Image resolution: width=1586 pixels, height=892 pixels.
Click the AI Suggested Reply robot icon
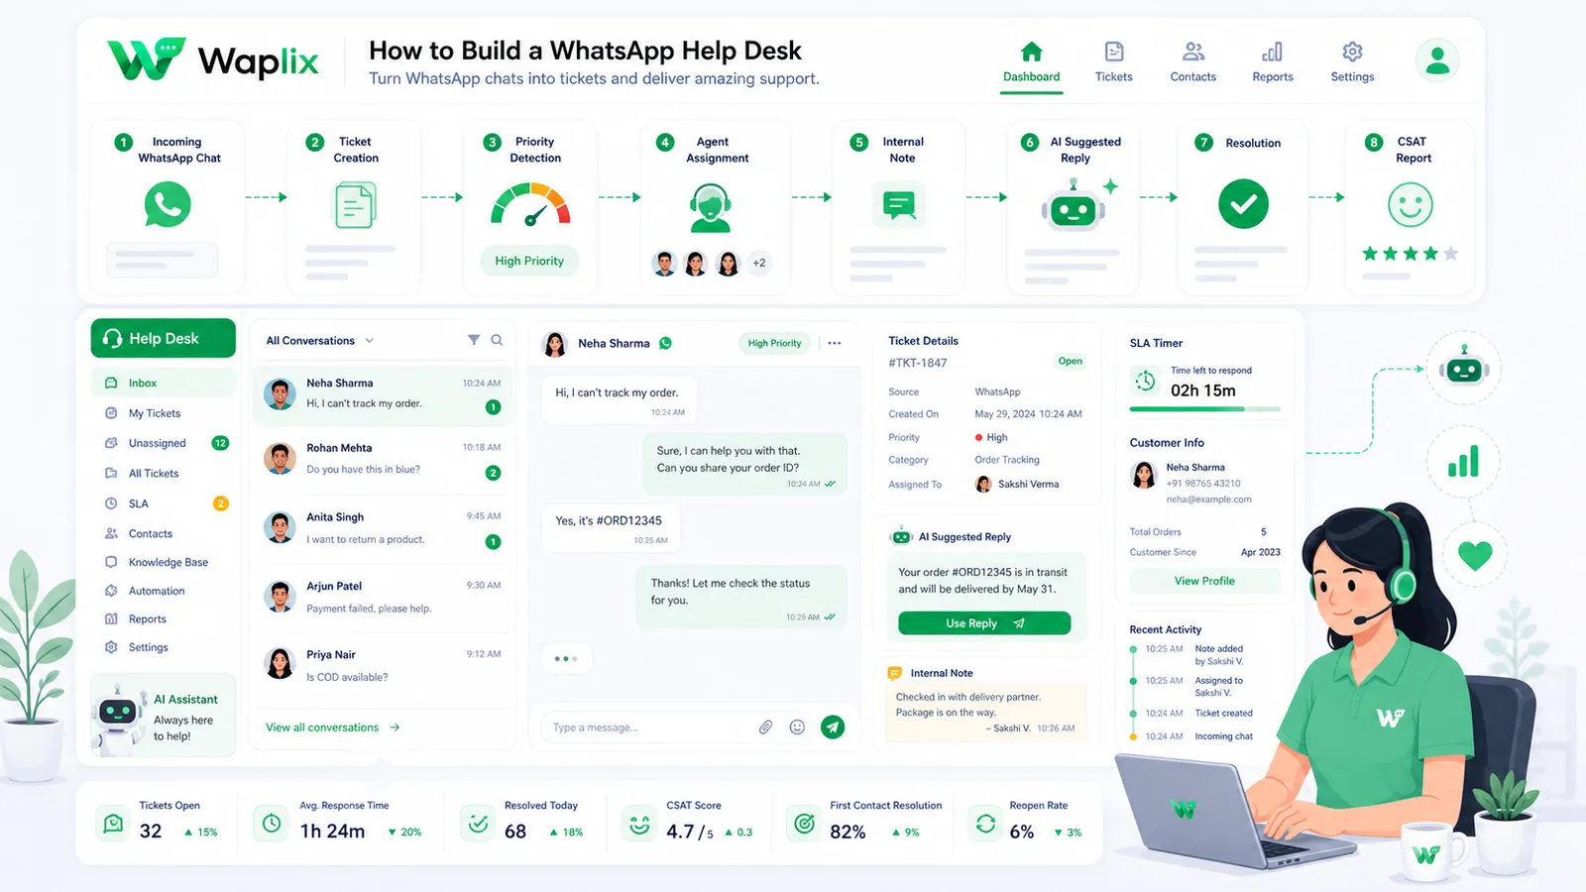point(1074,206)
